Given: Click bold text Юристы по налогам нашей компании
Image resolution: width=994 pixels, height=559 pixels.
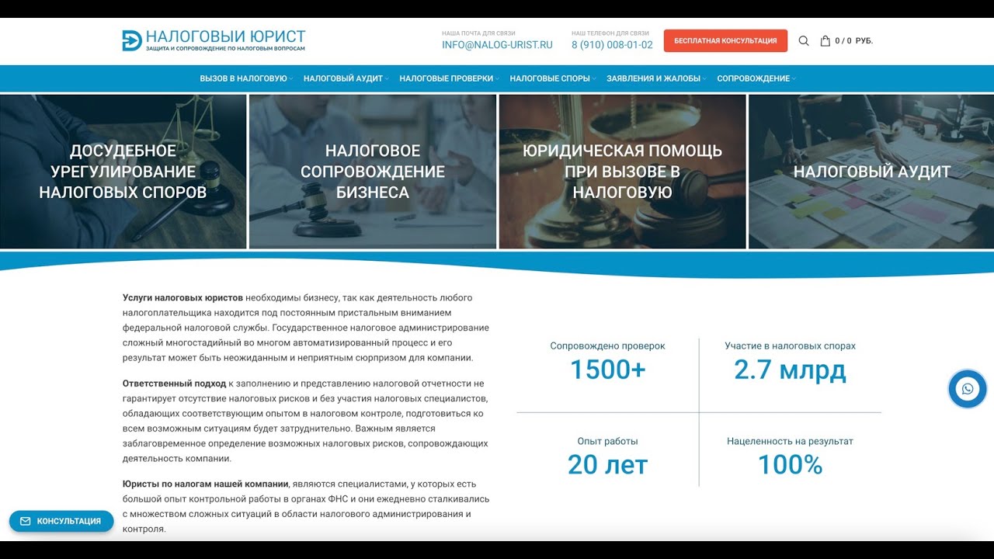Looking at the screenshot, I should pos(205,484).
